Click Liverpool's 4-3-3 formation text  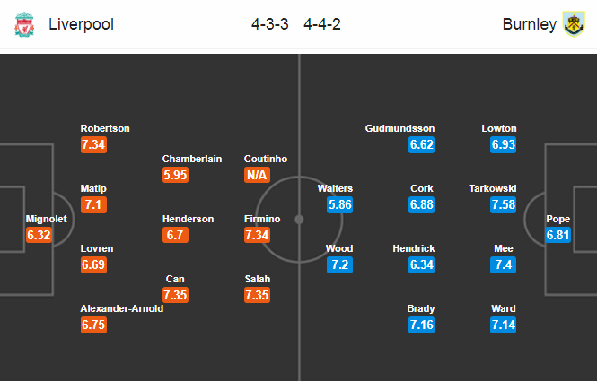(270, 24)
